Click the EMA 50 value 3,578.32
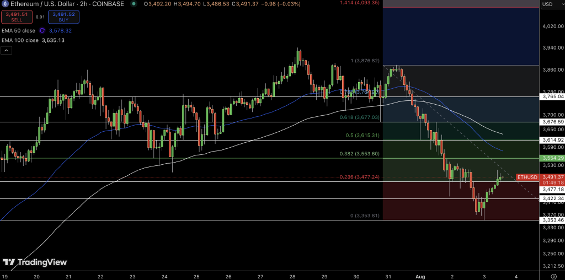 pos(60,31)
